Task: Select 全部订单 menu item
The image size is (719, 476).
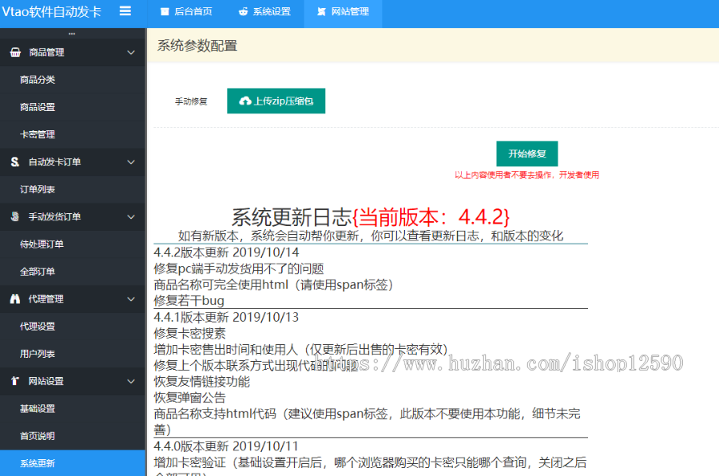Action: coord(73,272)
